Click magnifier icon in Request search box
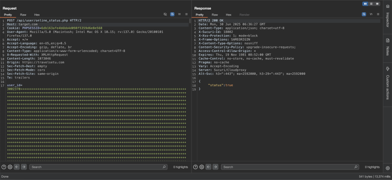 click(x=164, y=167)
